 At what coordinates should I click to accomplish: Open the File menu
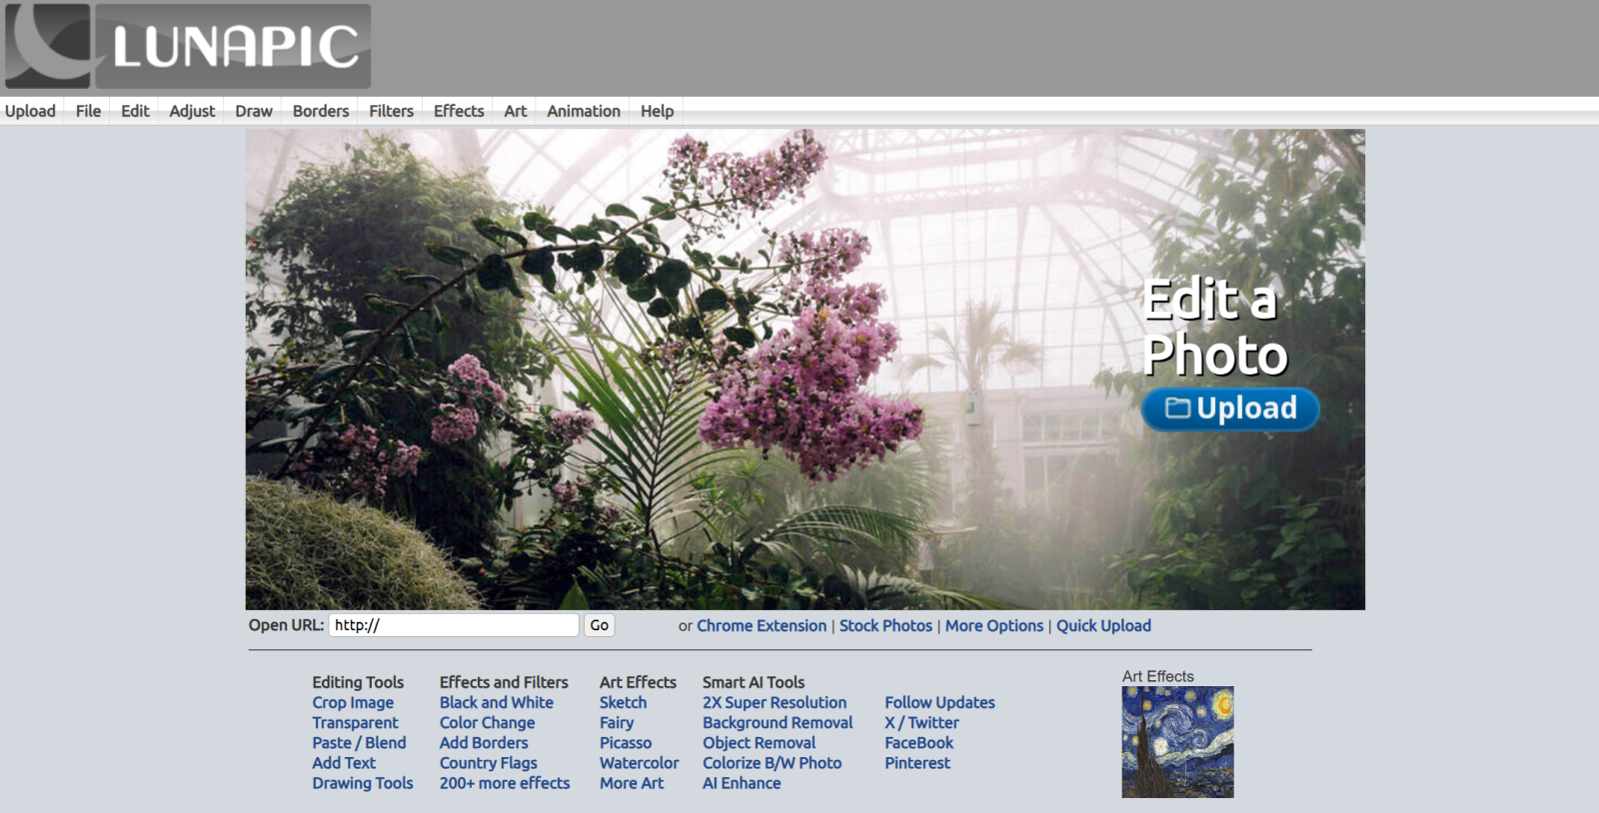coord(88,111)
